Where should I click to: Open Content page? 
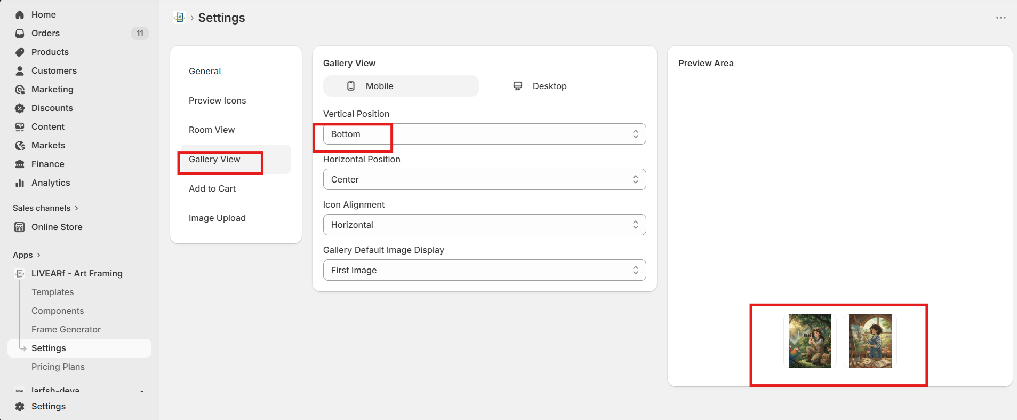tap(79, 127)
